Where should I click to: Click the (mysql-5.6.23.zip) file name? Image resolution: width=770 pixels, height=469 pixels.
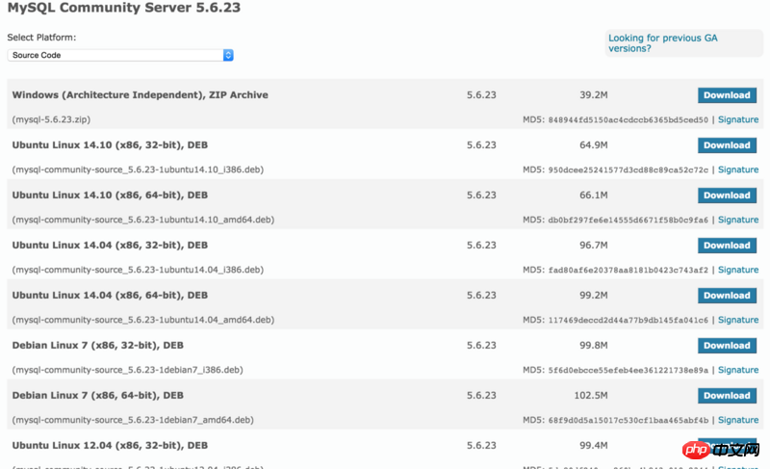[x=51, y=119]
